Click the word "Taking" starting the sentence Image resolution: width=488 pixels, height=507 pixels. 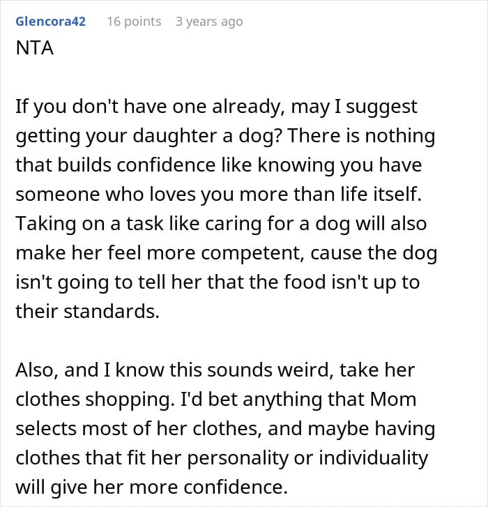(43, 224)
